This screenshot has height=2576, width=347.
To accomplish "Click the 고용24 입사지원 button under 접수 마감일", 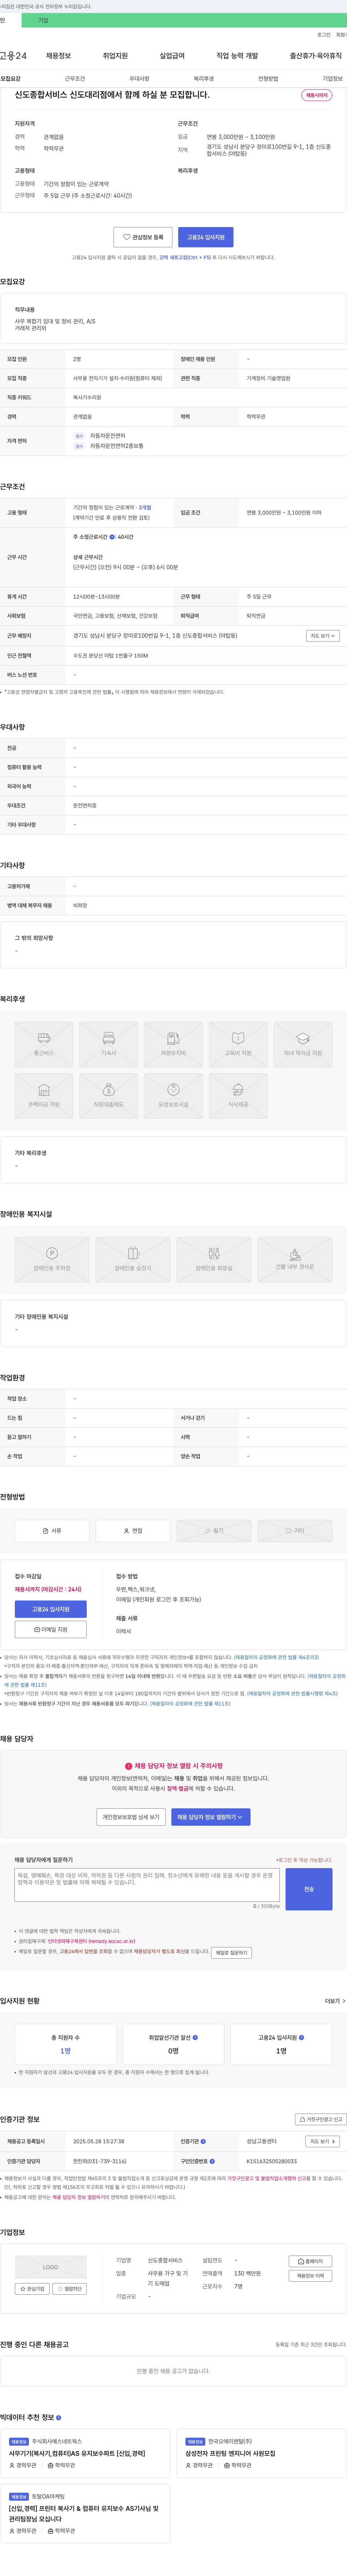I will click(51, 1609).
